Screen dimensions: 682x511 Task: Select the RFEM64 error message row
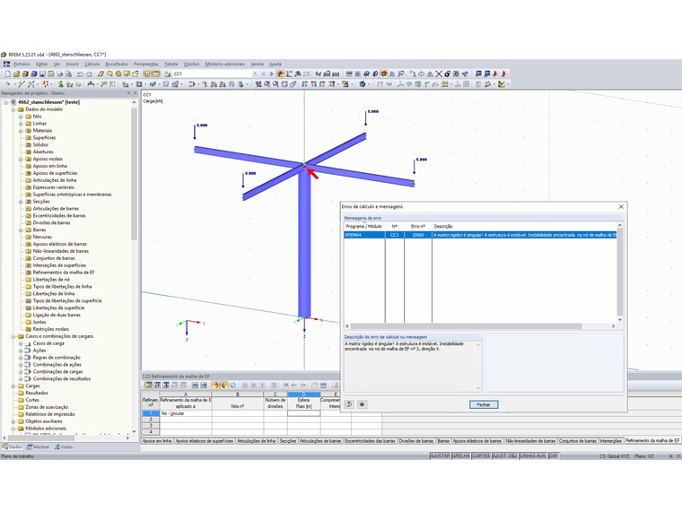tap(480, 235)
